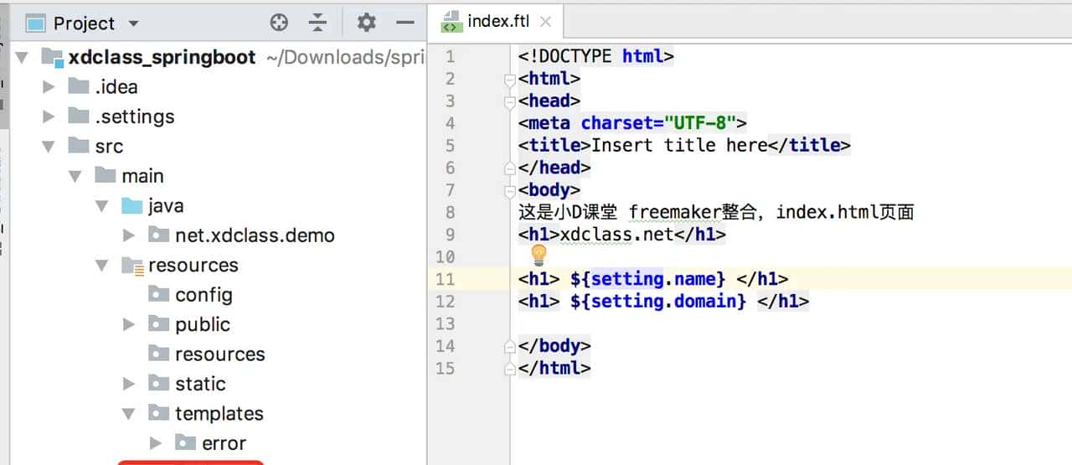Collapse the resources folder arrow under main
Viewport: 1072px width, 465px height.
tap(102, 266)
